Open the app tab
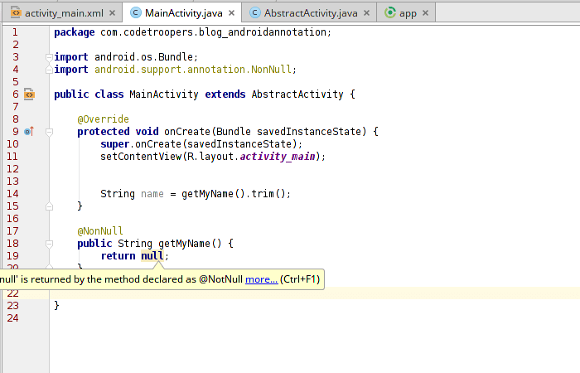 408,13
